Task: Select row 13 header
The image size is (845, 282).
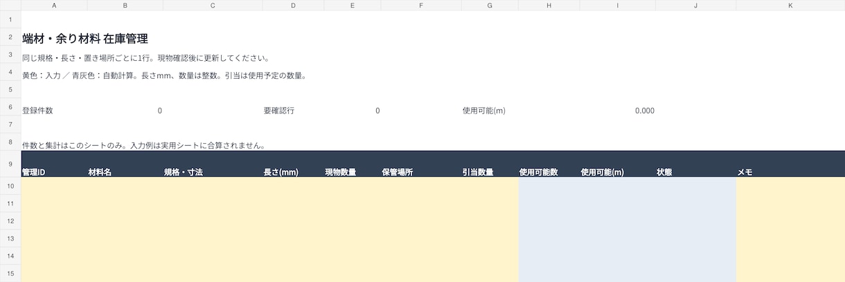Action: pos(10,238)
